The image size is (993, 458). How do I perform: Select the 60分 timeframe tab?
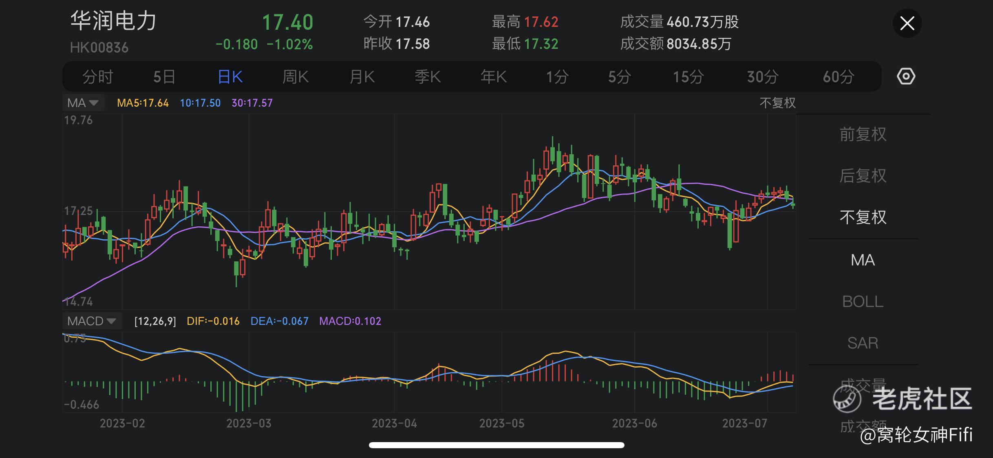pos(838,77)
